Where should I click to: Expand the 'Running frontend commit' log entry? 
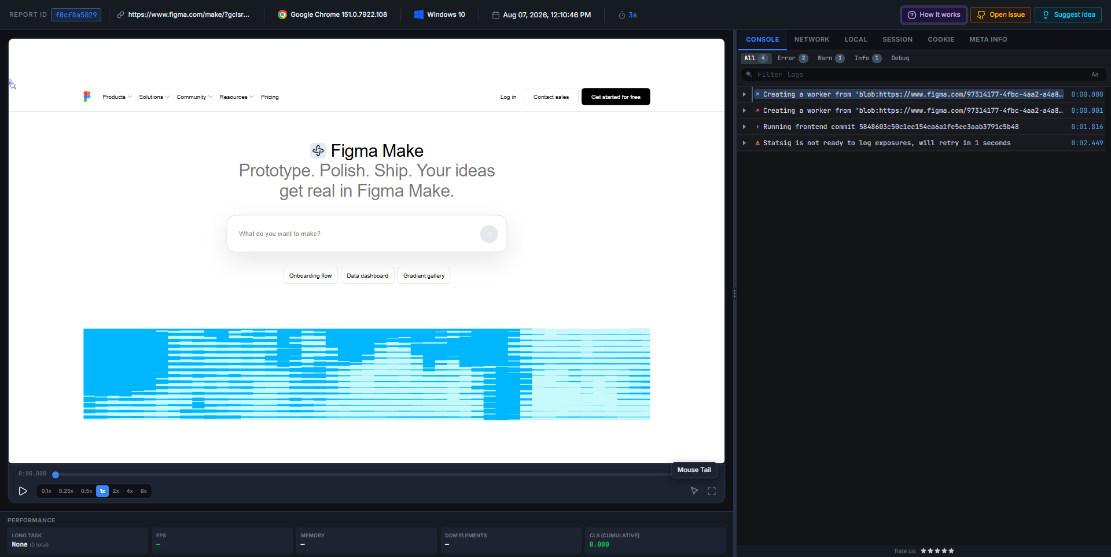[744, 127]
